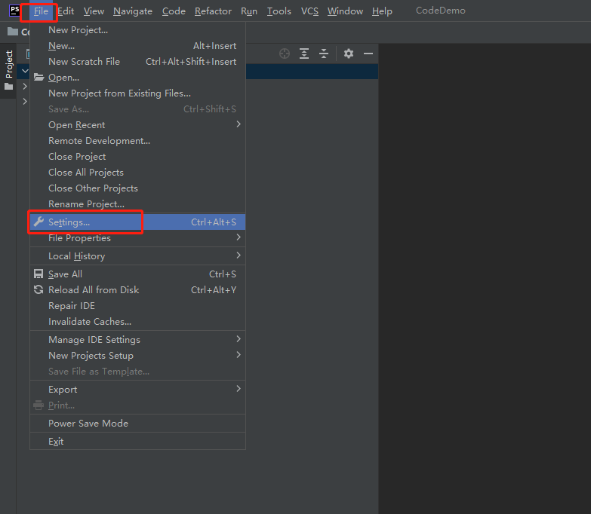Choose Close All Projects

click(x=137, y=173)
